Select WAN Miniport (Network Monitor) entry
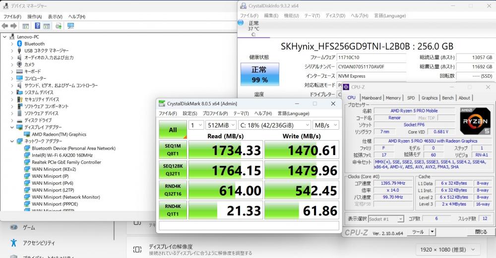Viewport: 496px width, 258px height. pos(66,197)
